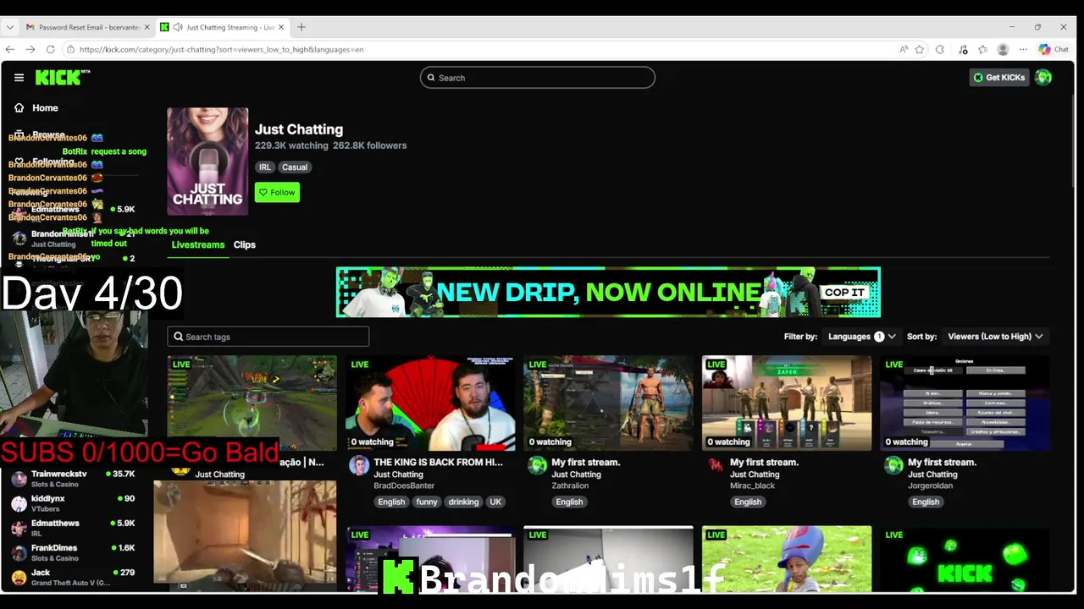Switch to the Livestreams tab
This screenshot has width=1084, height=609.
coord(198,244)
